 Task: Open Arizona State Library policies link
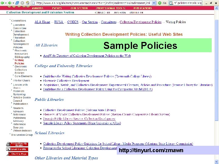[x=79, y=110]
